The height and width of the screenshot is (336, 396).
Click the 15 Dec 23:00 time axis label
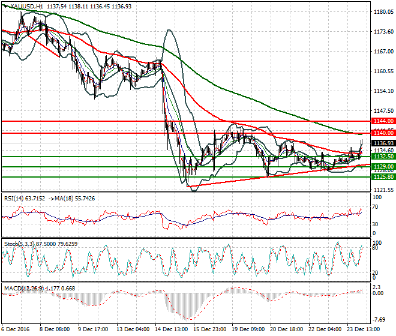point(209,329)
